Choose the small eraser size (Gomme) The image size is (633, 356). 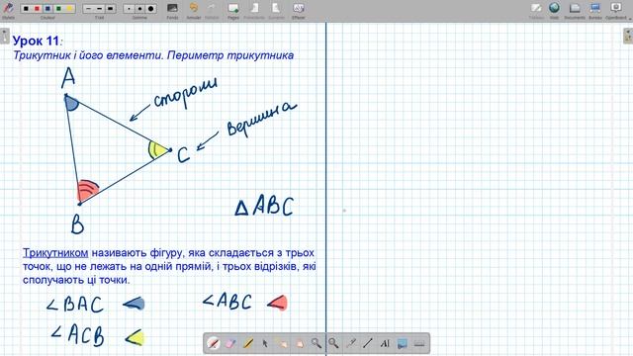[129, 9]
